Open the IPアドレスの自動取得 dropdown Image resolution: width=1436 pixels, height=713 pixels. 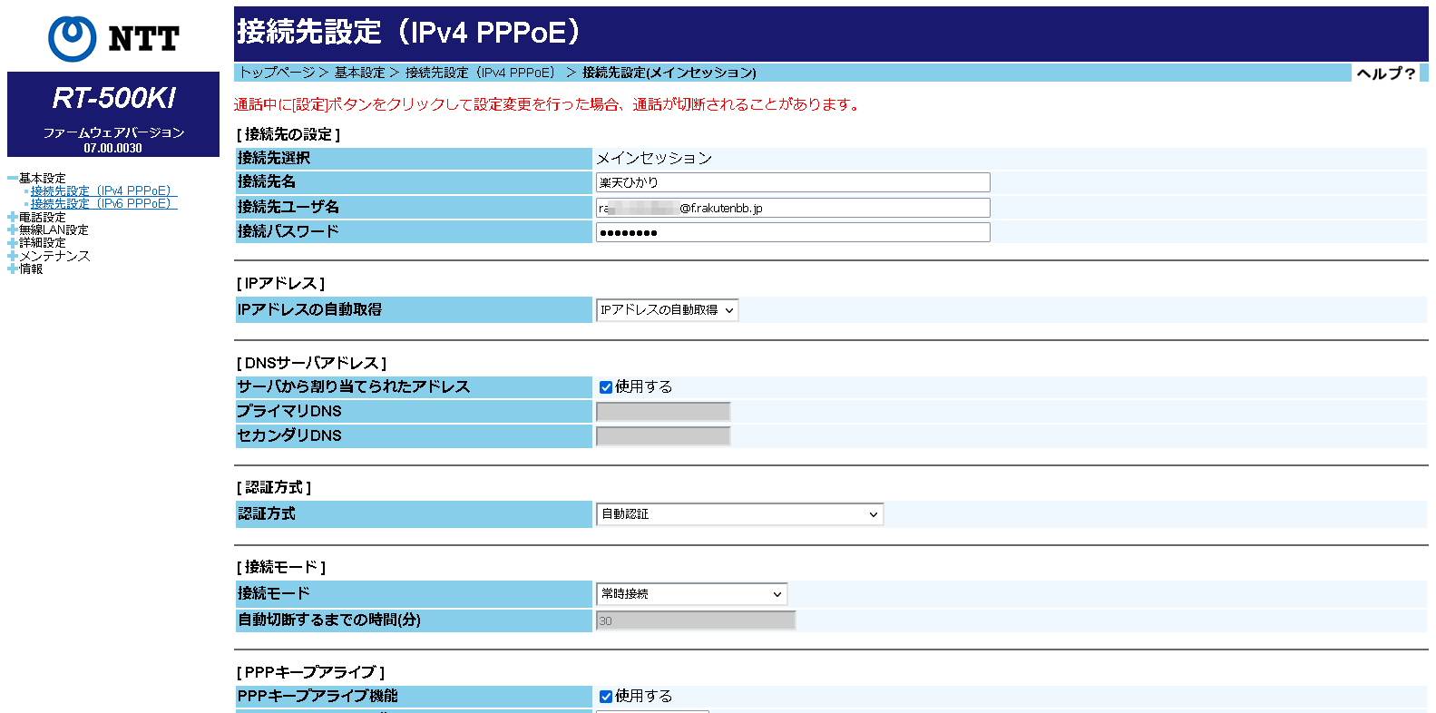667,310
